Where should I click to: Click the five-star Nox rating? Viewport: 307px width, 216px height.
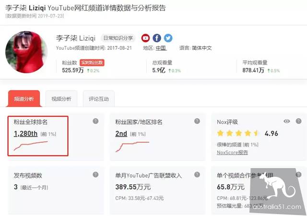tap(238, 133)
